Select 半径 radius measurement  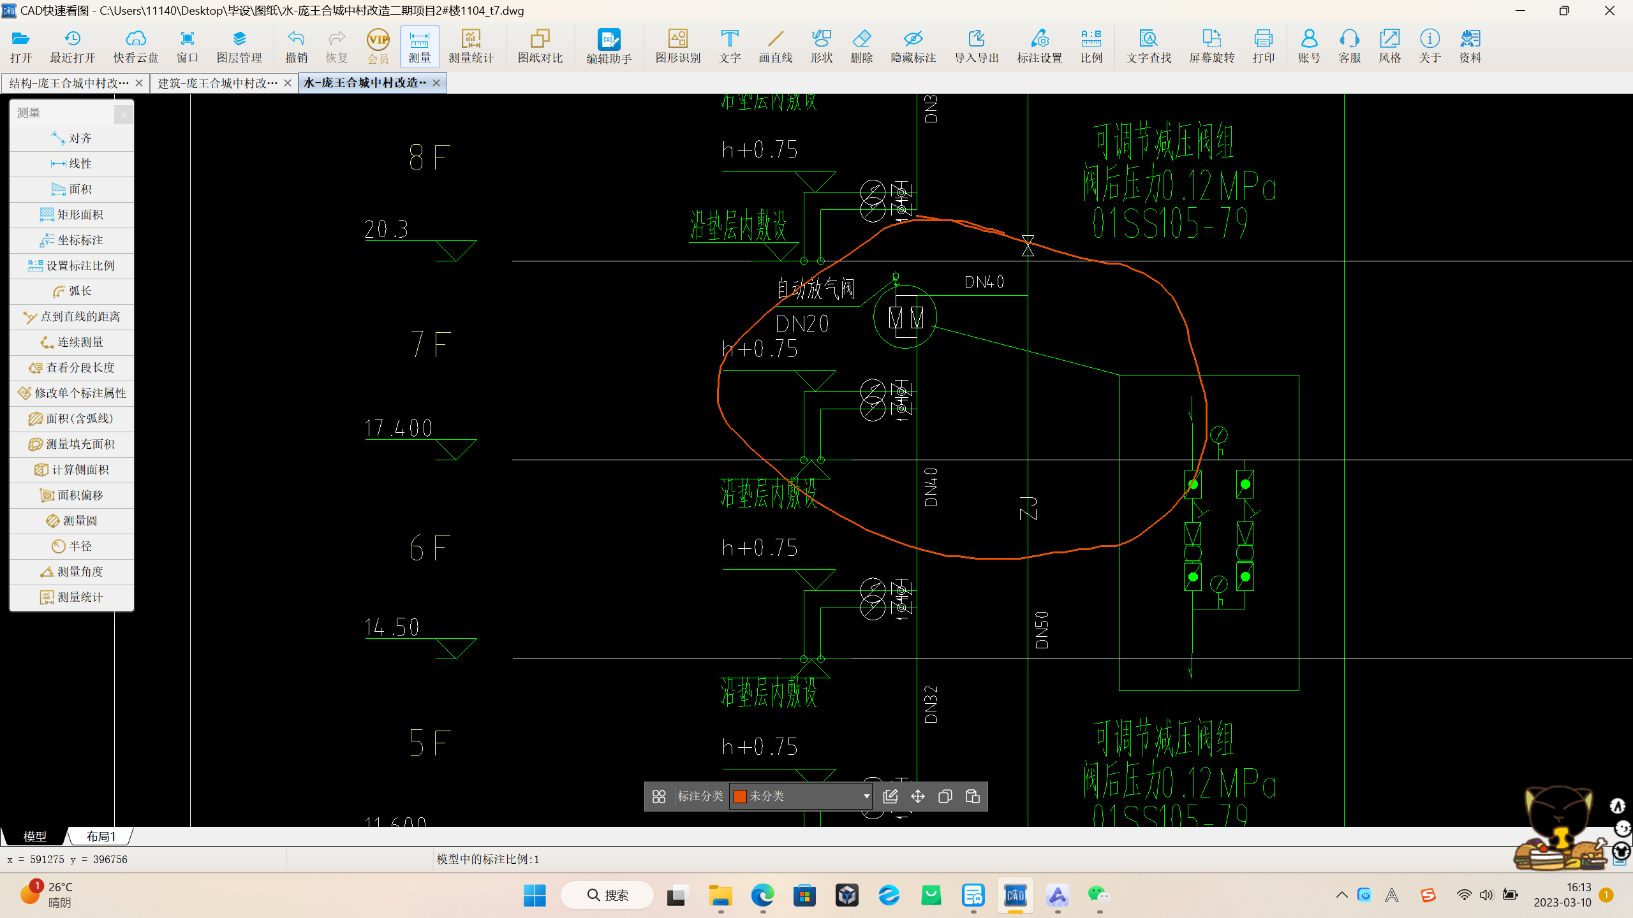coord(72,546)
